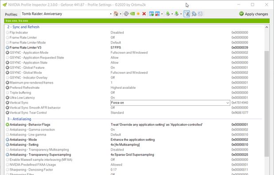Select the hex value 0x00000039
The image size is (274, 175).
pyautogui.click(x=240, y=48)
